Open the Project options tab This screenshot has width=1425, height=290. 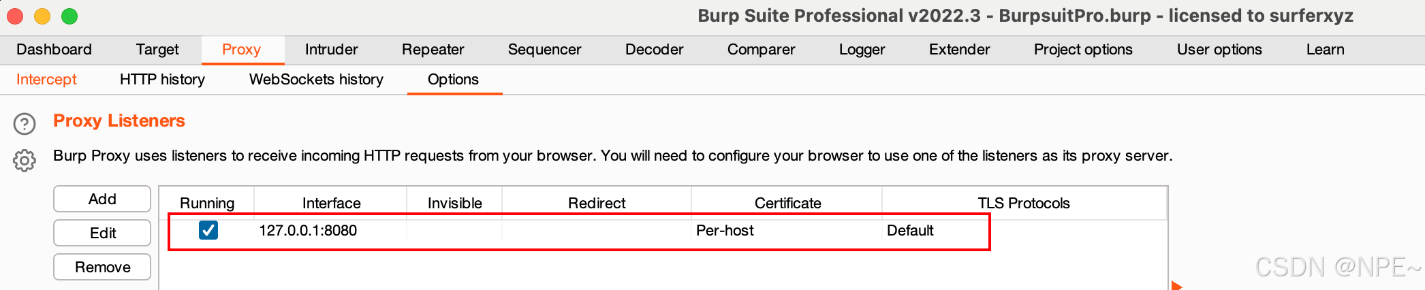[1083, 50]
